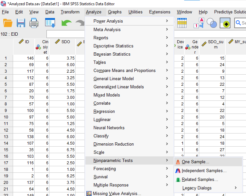This screenshot has height=196, width=246.
Task: Save the document with floppy icon
Action: coord(21,23)
